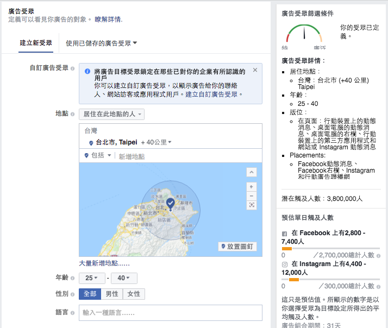This screenshot has width=388, height=328.
Task: Click the map marker pin on Taipei
Action: pos(170,204)
